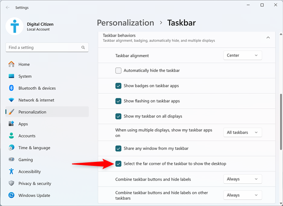Screen dimensions: 283x206
Task: Click the search magnifier icon
Action: pyautogui.click(x=83, y=48)
